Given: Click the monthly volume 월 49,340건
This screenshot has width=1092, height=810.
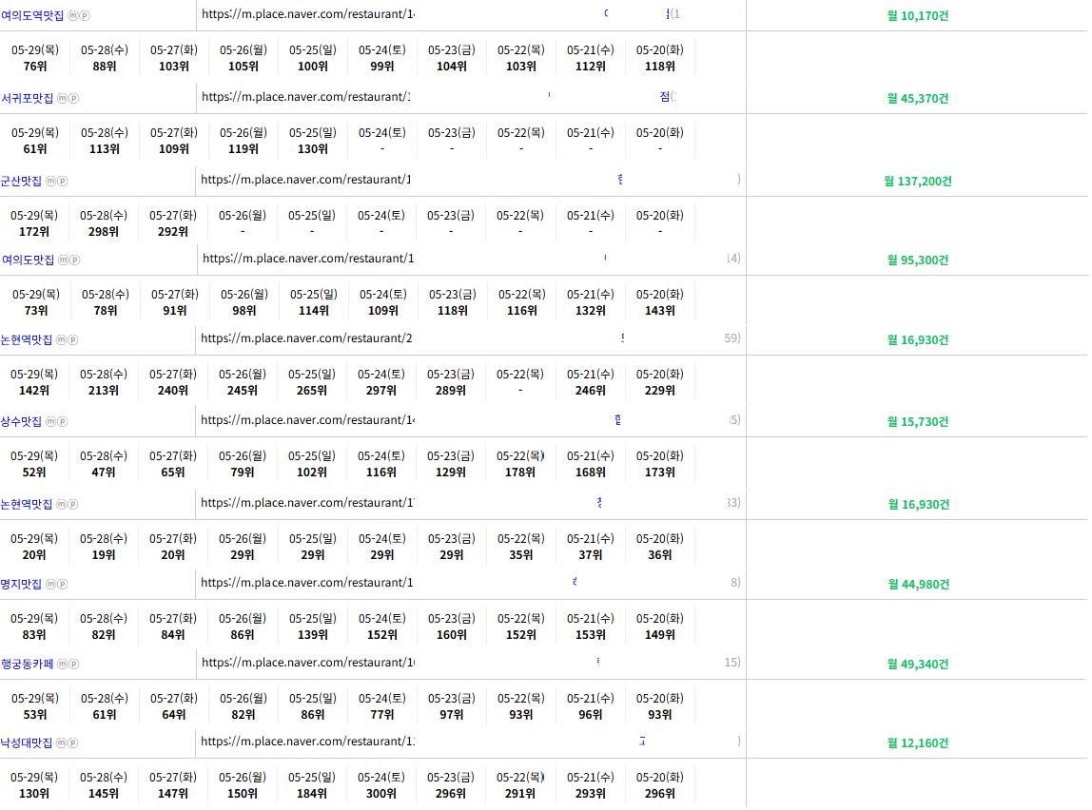Looking at the screenshot, I should click(917, 664).
